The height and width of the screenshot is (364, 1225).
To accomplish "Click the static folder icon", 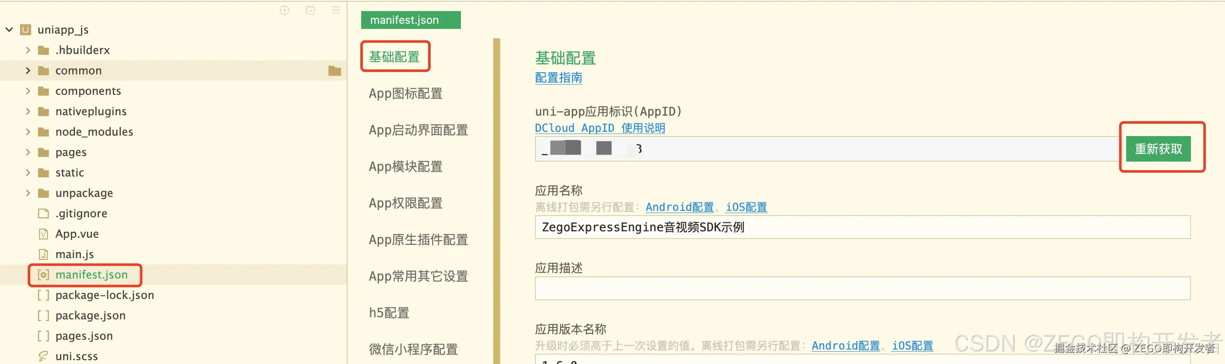I will click(x=43, y=173).
